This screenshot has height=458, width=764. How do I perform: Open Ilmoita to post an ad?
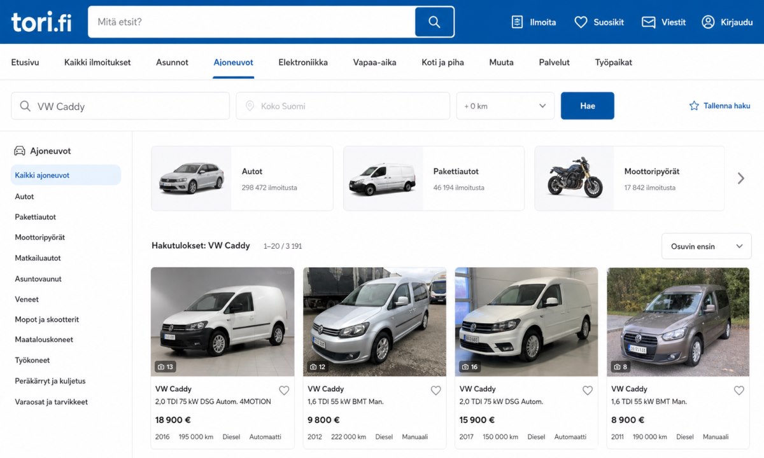(534, 22)
